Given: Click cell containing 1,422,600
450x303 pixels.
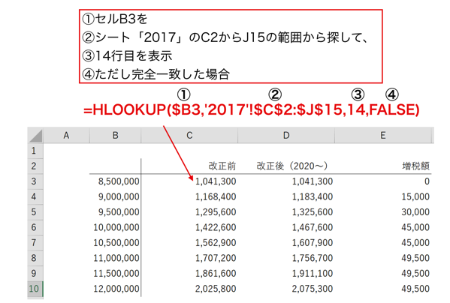Looking at the screenshot, I should [x=189, y=227].
